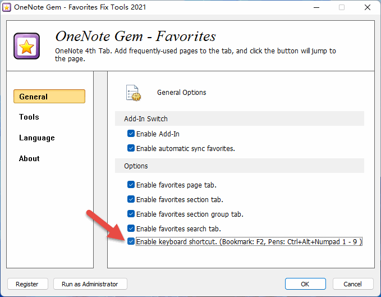381x297 pixels.
Task: Click the Add-In Switch section header
Action: tap(240, 118)
